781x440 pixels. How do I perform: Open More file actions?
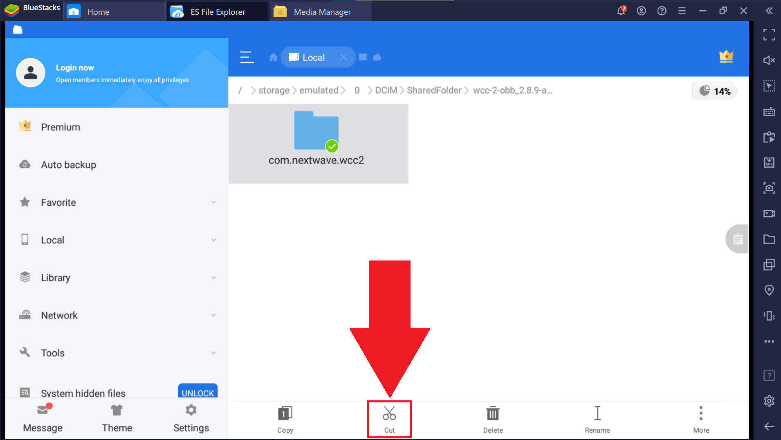[700, 419]
